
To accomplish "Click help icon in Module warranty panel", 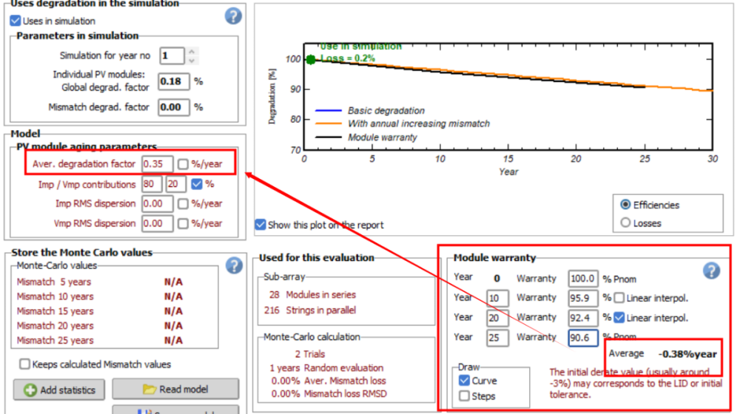I will tap(711, 271).
